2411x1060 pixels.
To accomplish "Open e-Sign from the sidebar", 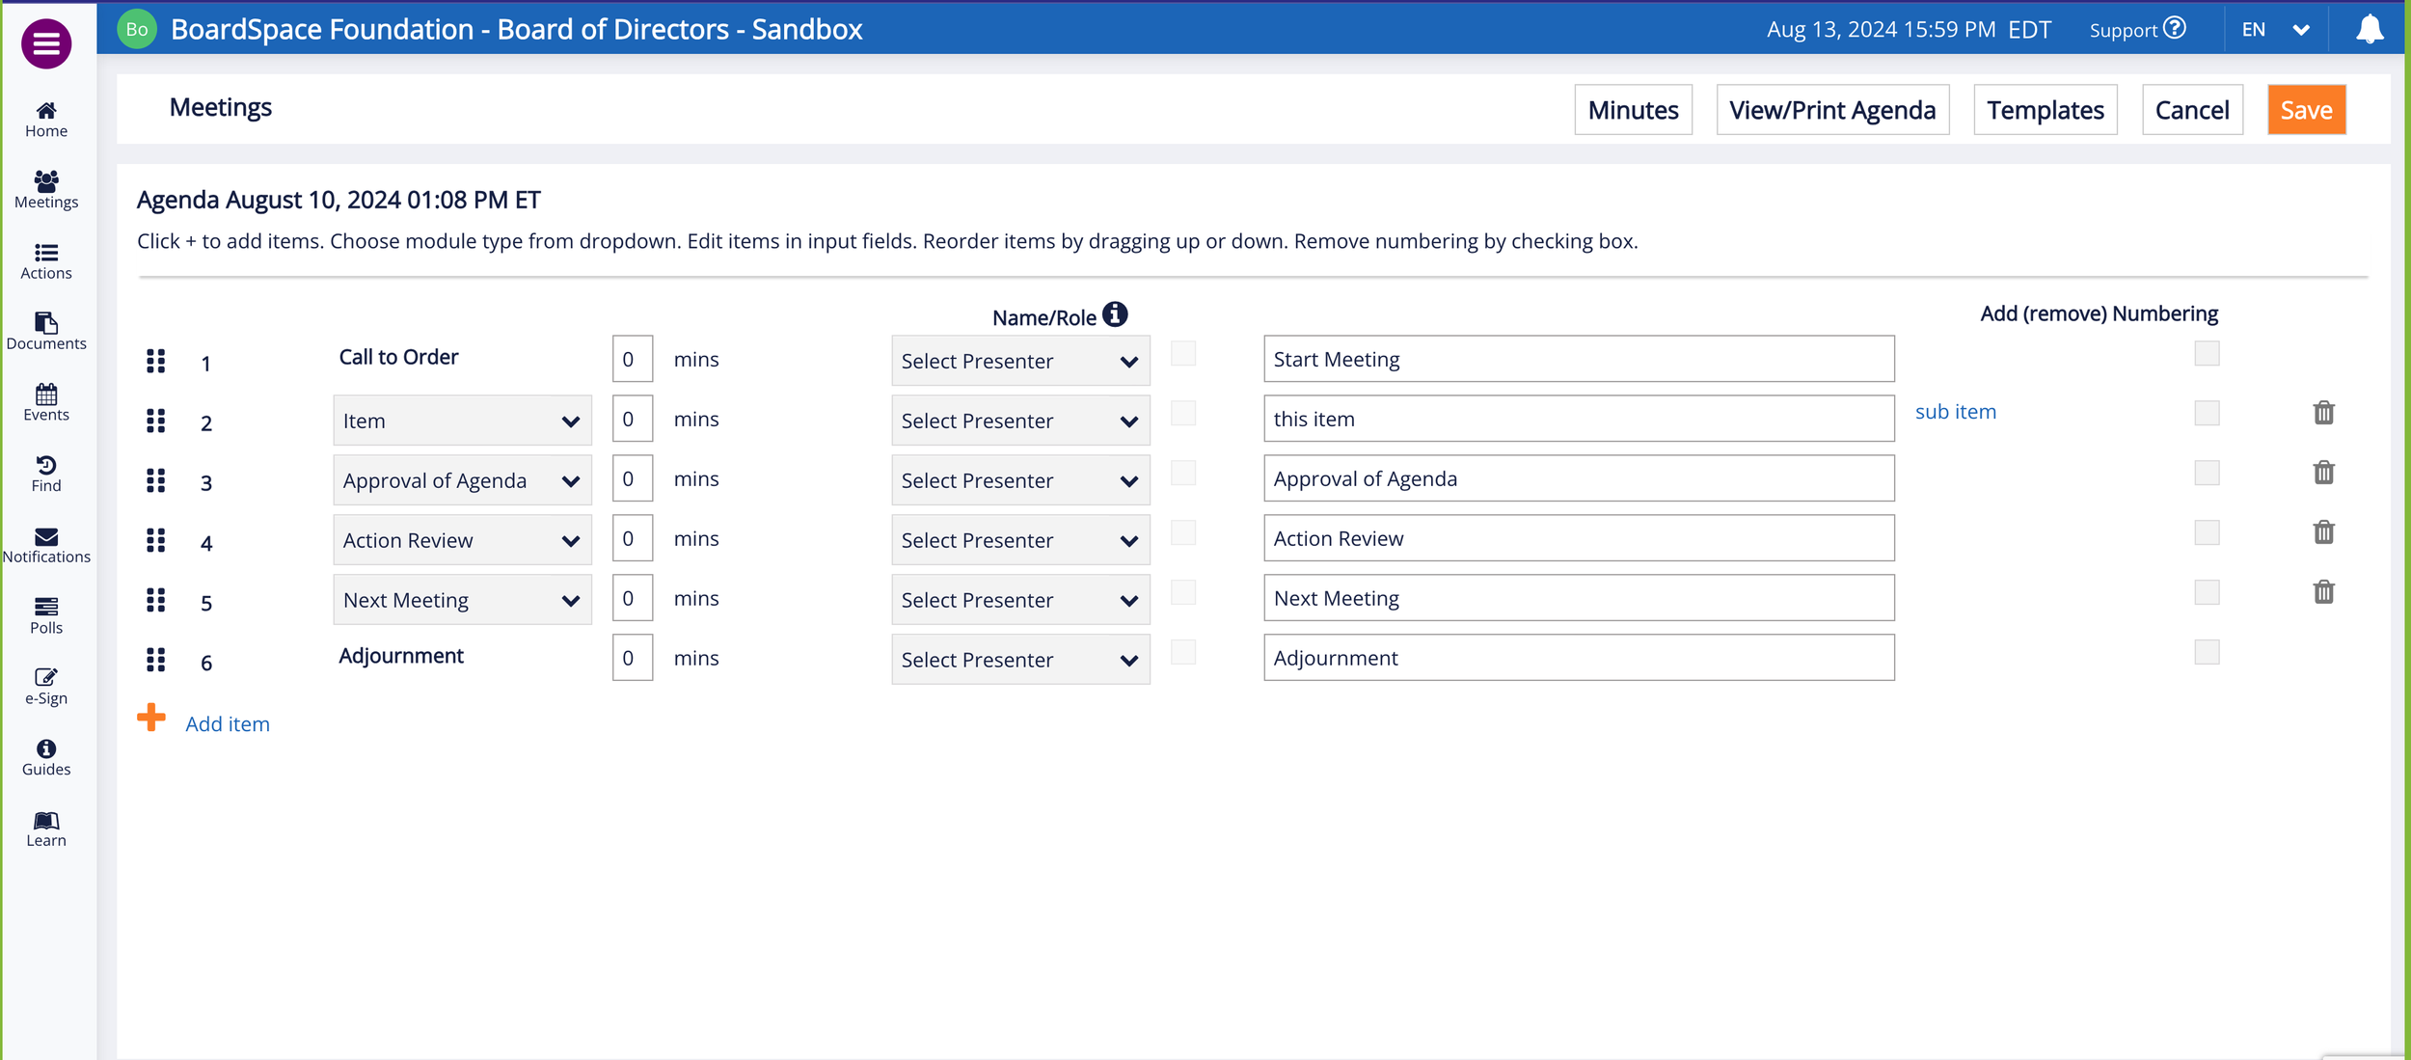I will [45, 686].
